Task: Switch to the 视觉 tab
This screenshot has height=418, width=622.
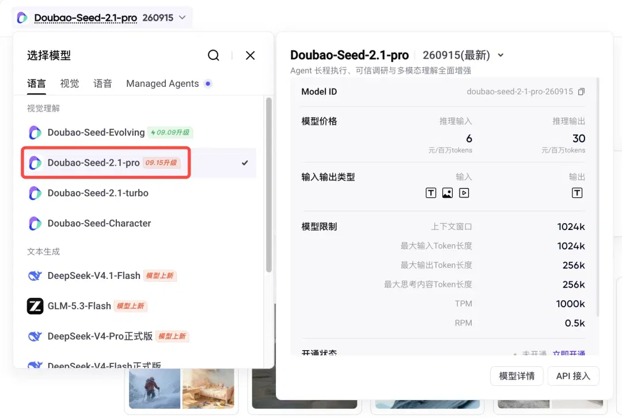Action: click(70, 83)
